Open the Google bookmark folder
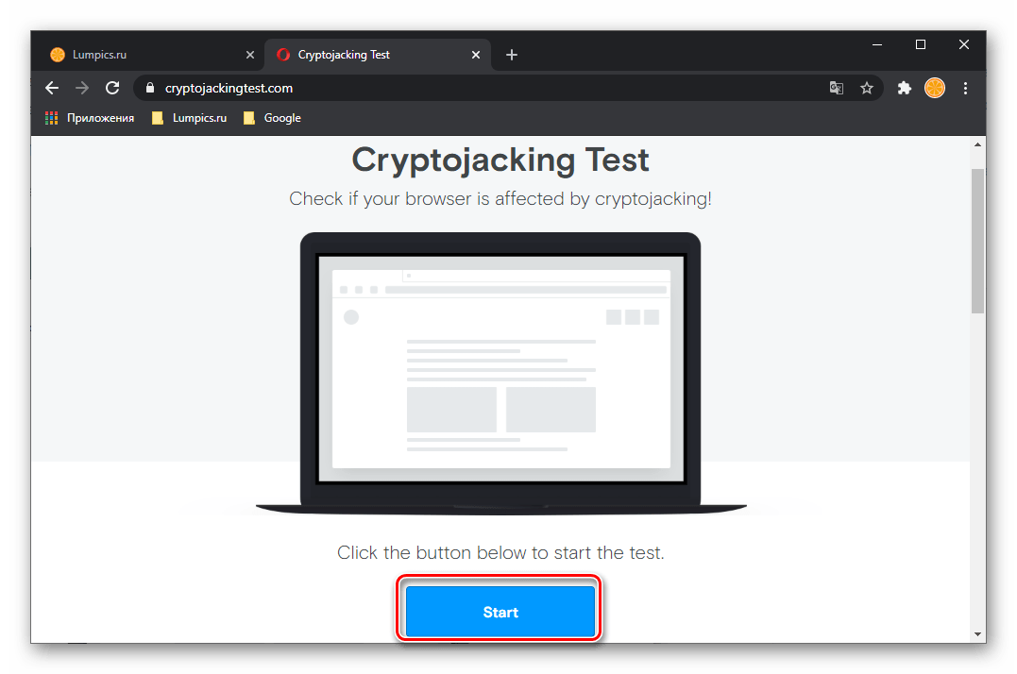This screenshot has height=674, width=1017. pos(272,118)
